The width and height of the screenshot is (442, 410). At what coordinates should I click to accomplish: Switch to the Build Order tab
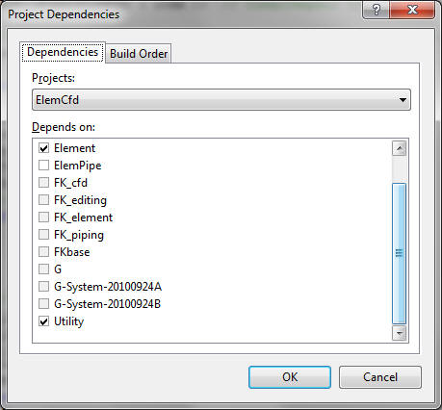point(139,54)
